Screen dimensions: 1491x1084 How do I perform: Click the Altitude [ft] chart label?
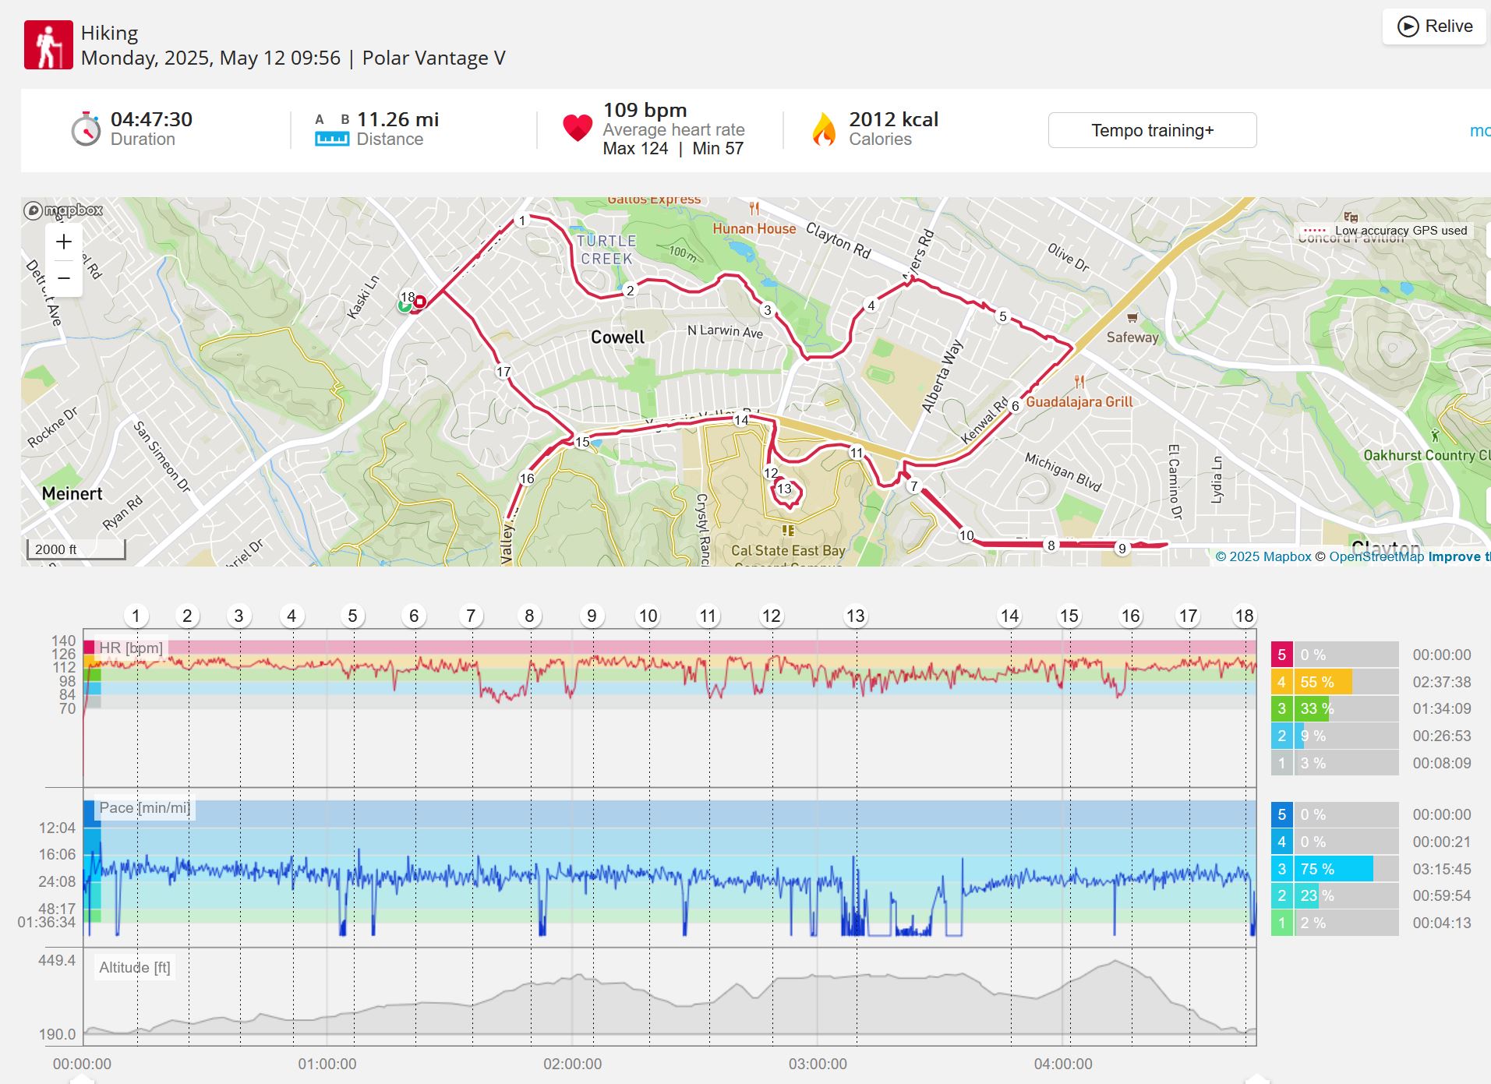[x=134, y=967]
